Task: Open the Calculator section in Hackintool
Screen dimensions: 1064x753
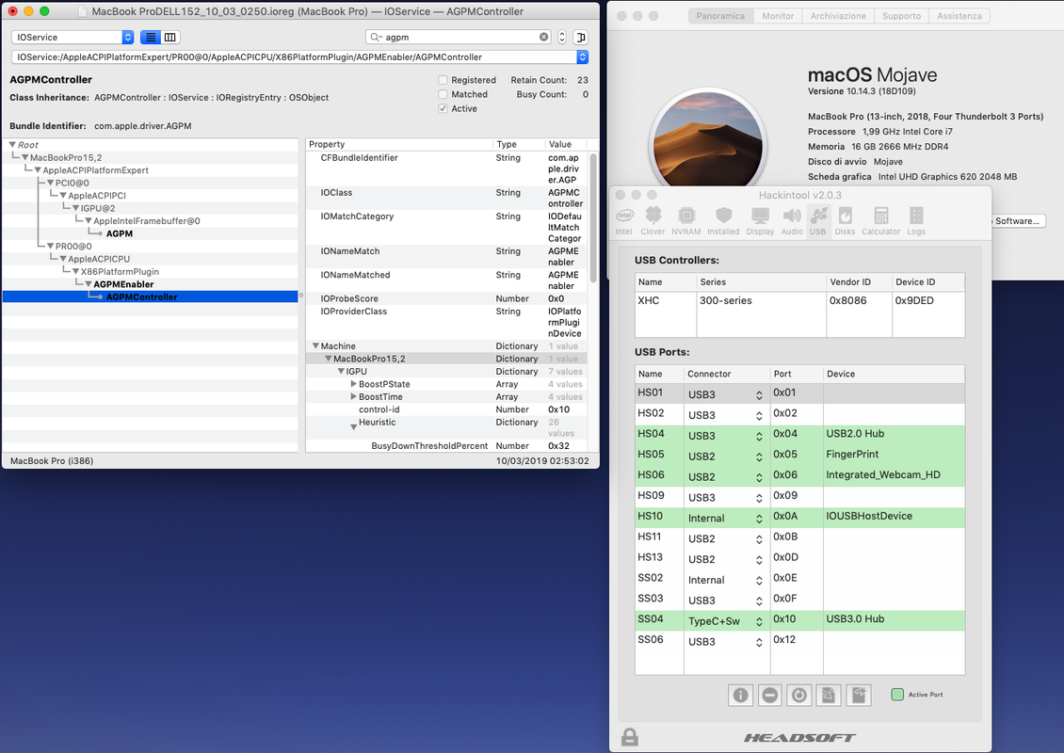Action: [x=880, y=221]
